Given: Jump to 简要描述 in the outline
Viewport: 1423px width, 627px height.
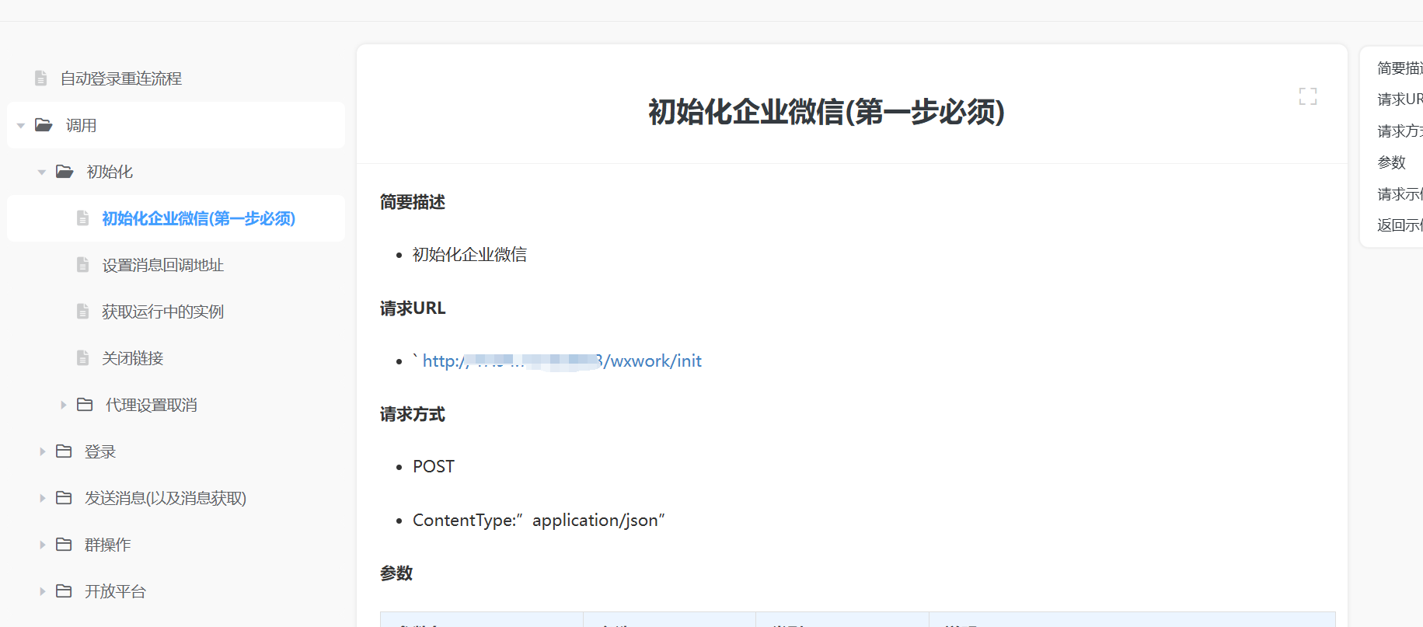Looking at the screenshot, I should click(x=1400, y=68).
